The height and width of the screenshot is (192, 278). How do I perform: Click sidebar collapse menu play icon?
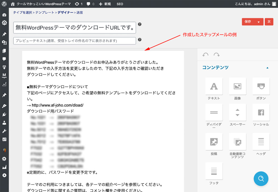coord(4,175)
